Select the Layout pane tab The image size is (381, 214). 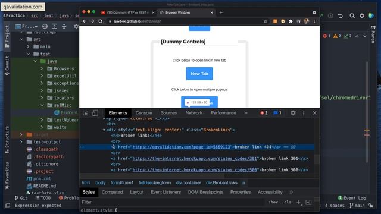[137, 192]
